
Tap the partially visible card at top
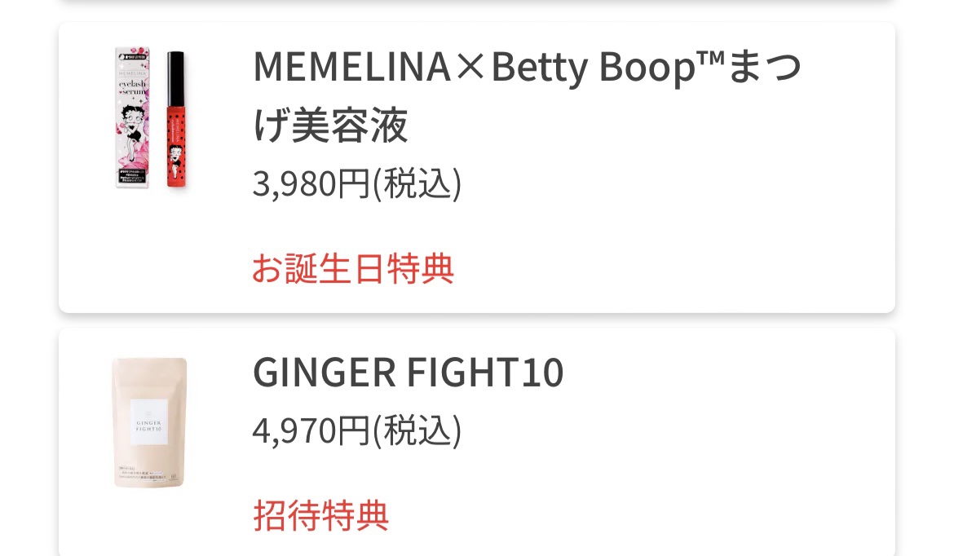(477, 2)
